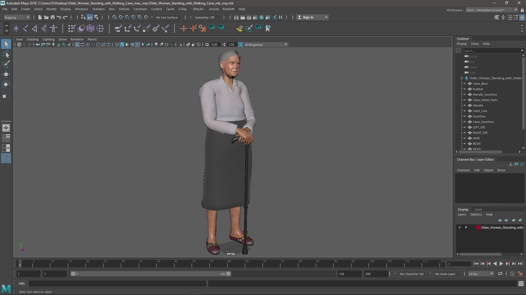The image size is (526, 295).
Task: Click the Create Lattice shelf icon
Action: (90, 28)
